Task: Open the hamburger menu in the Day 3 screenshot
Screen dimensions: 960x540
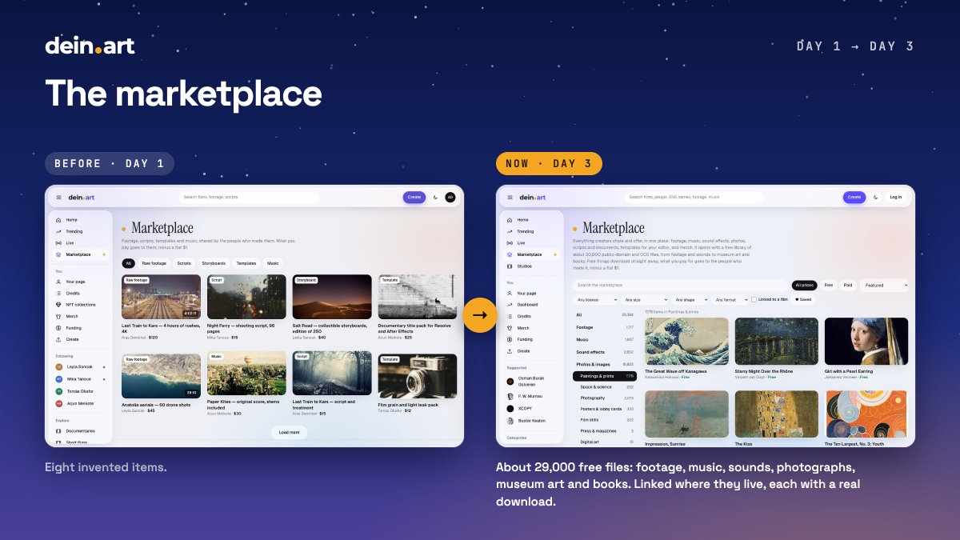Action: 510,197
